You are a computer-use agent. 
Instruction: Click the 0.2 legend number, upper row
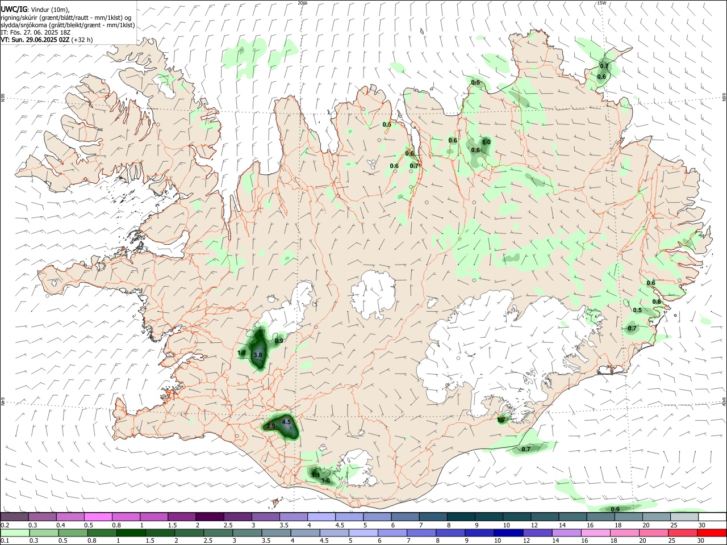click(5, 526)
